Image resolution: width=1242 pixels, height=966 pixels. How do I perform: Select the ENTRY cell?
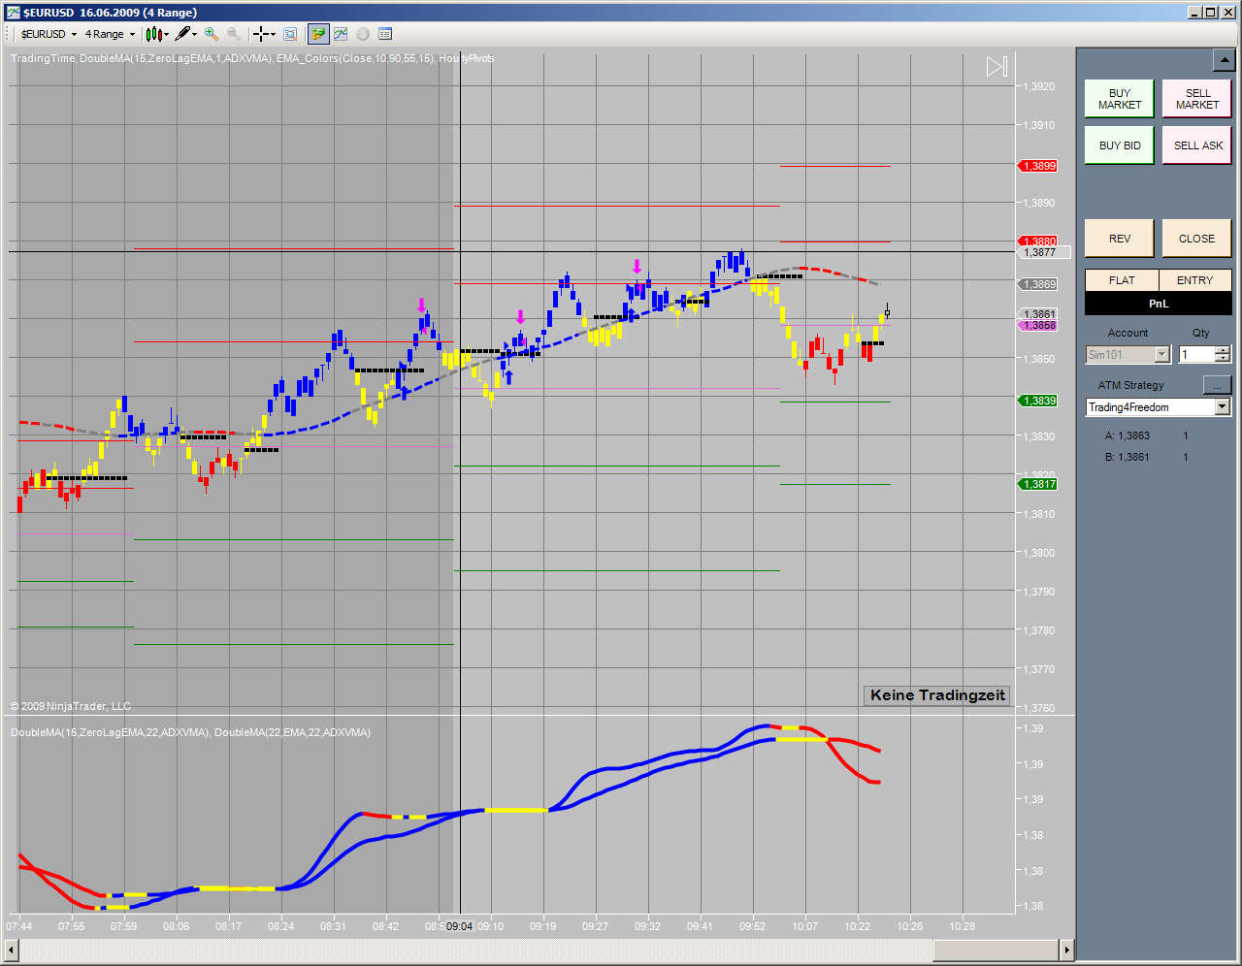point(1195,280)
